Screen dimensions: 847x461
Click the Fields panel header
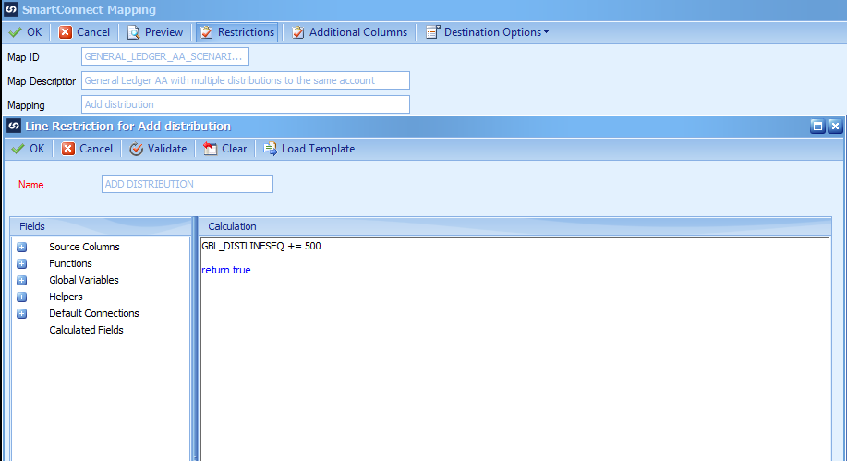(101, 226)
